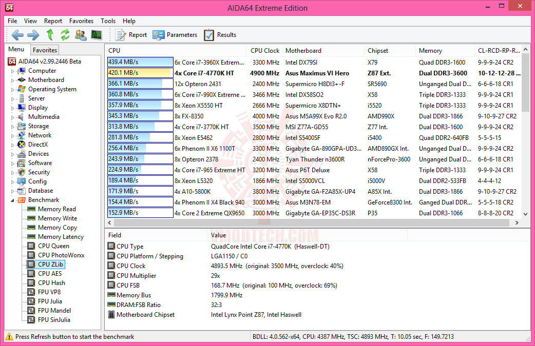Viewport: 535px width, 346px height.
Task: Expand the Operating System tree node
Action: click(13, 89)
